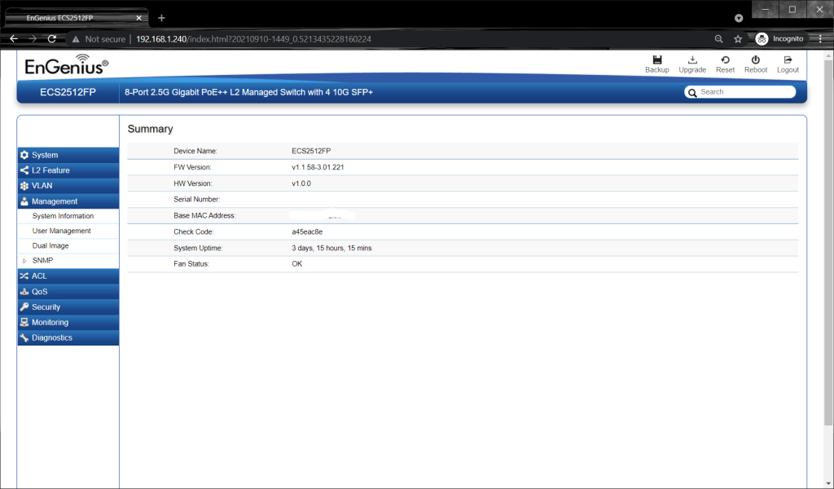Click the EnGenius logo

(67, 65)
